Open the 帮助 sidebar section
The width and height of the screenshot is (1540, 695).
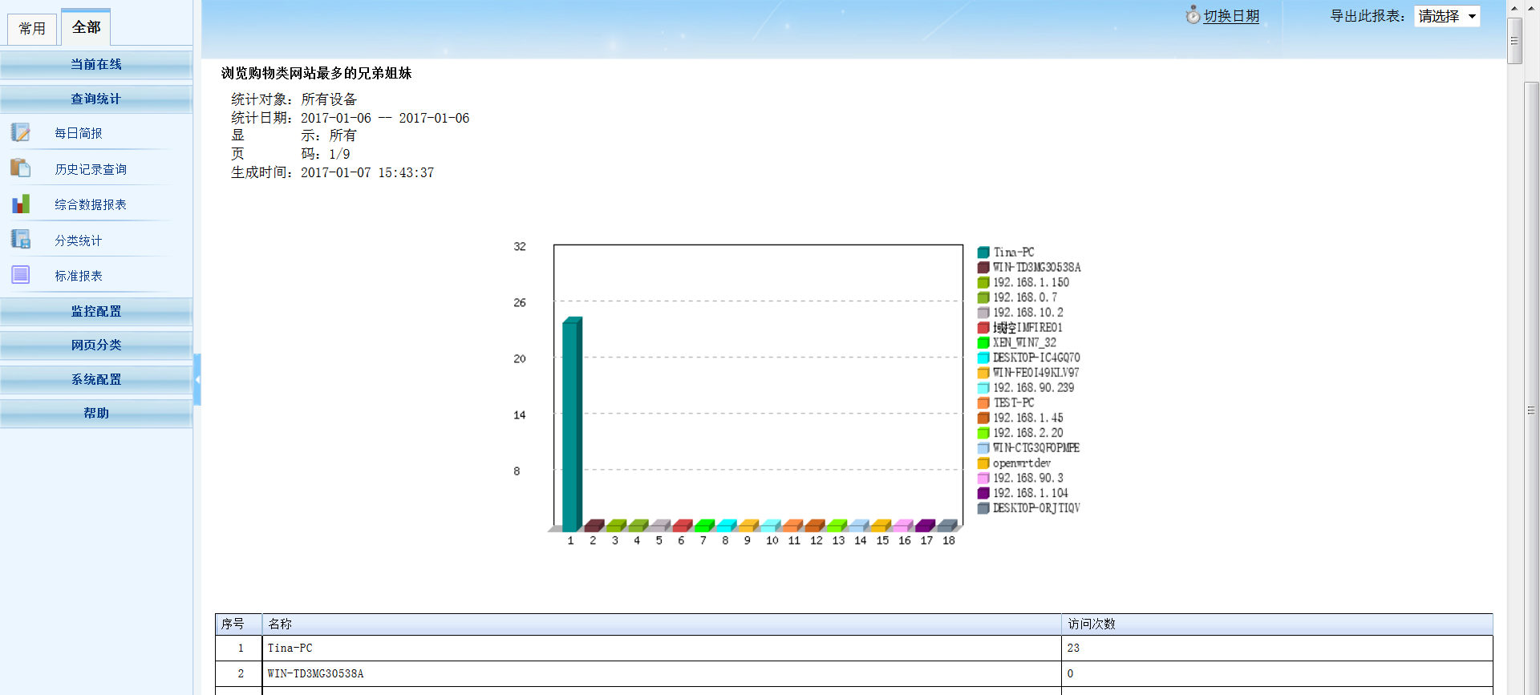(x=96, y=413)
